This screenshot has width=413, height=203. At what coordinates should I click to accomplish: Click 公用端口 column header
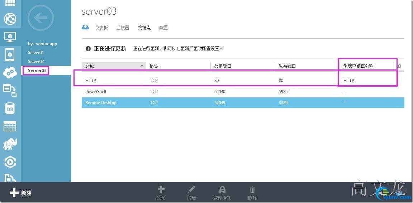click(x=223, y=67)
